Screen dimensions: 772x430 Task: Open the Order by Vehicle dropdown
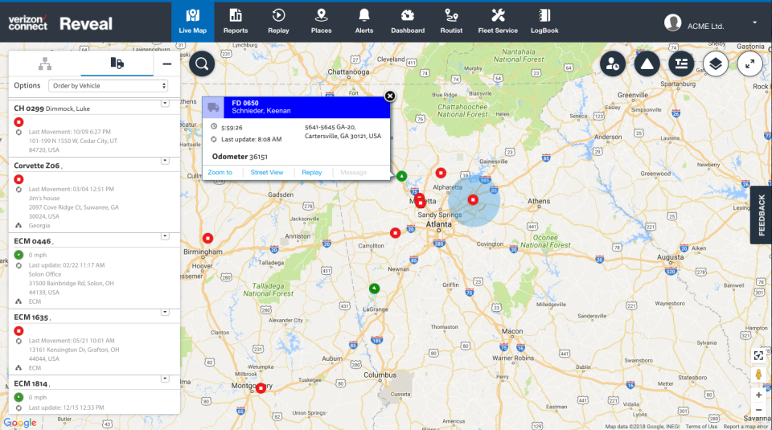point(109,86)
